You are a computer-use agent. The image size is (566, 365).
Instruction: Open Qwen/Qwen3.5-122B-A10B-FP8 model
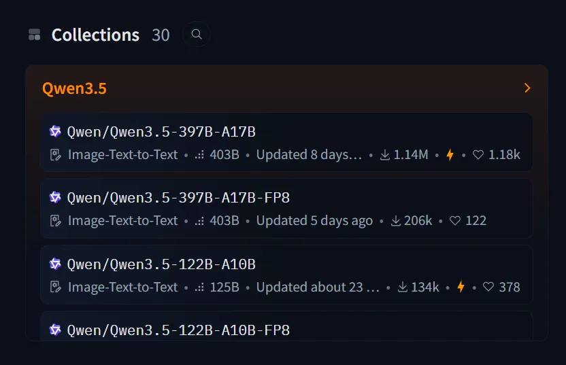tap(178, 330)
